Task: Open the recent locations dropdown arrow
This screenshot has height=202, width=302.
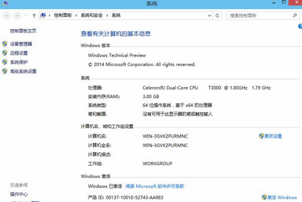Action: pos(26,16)
